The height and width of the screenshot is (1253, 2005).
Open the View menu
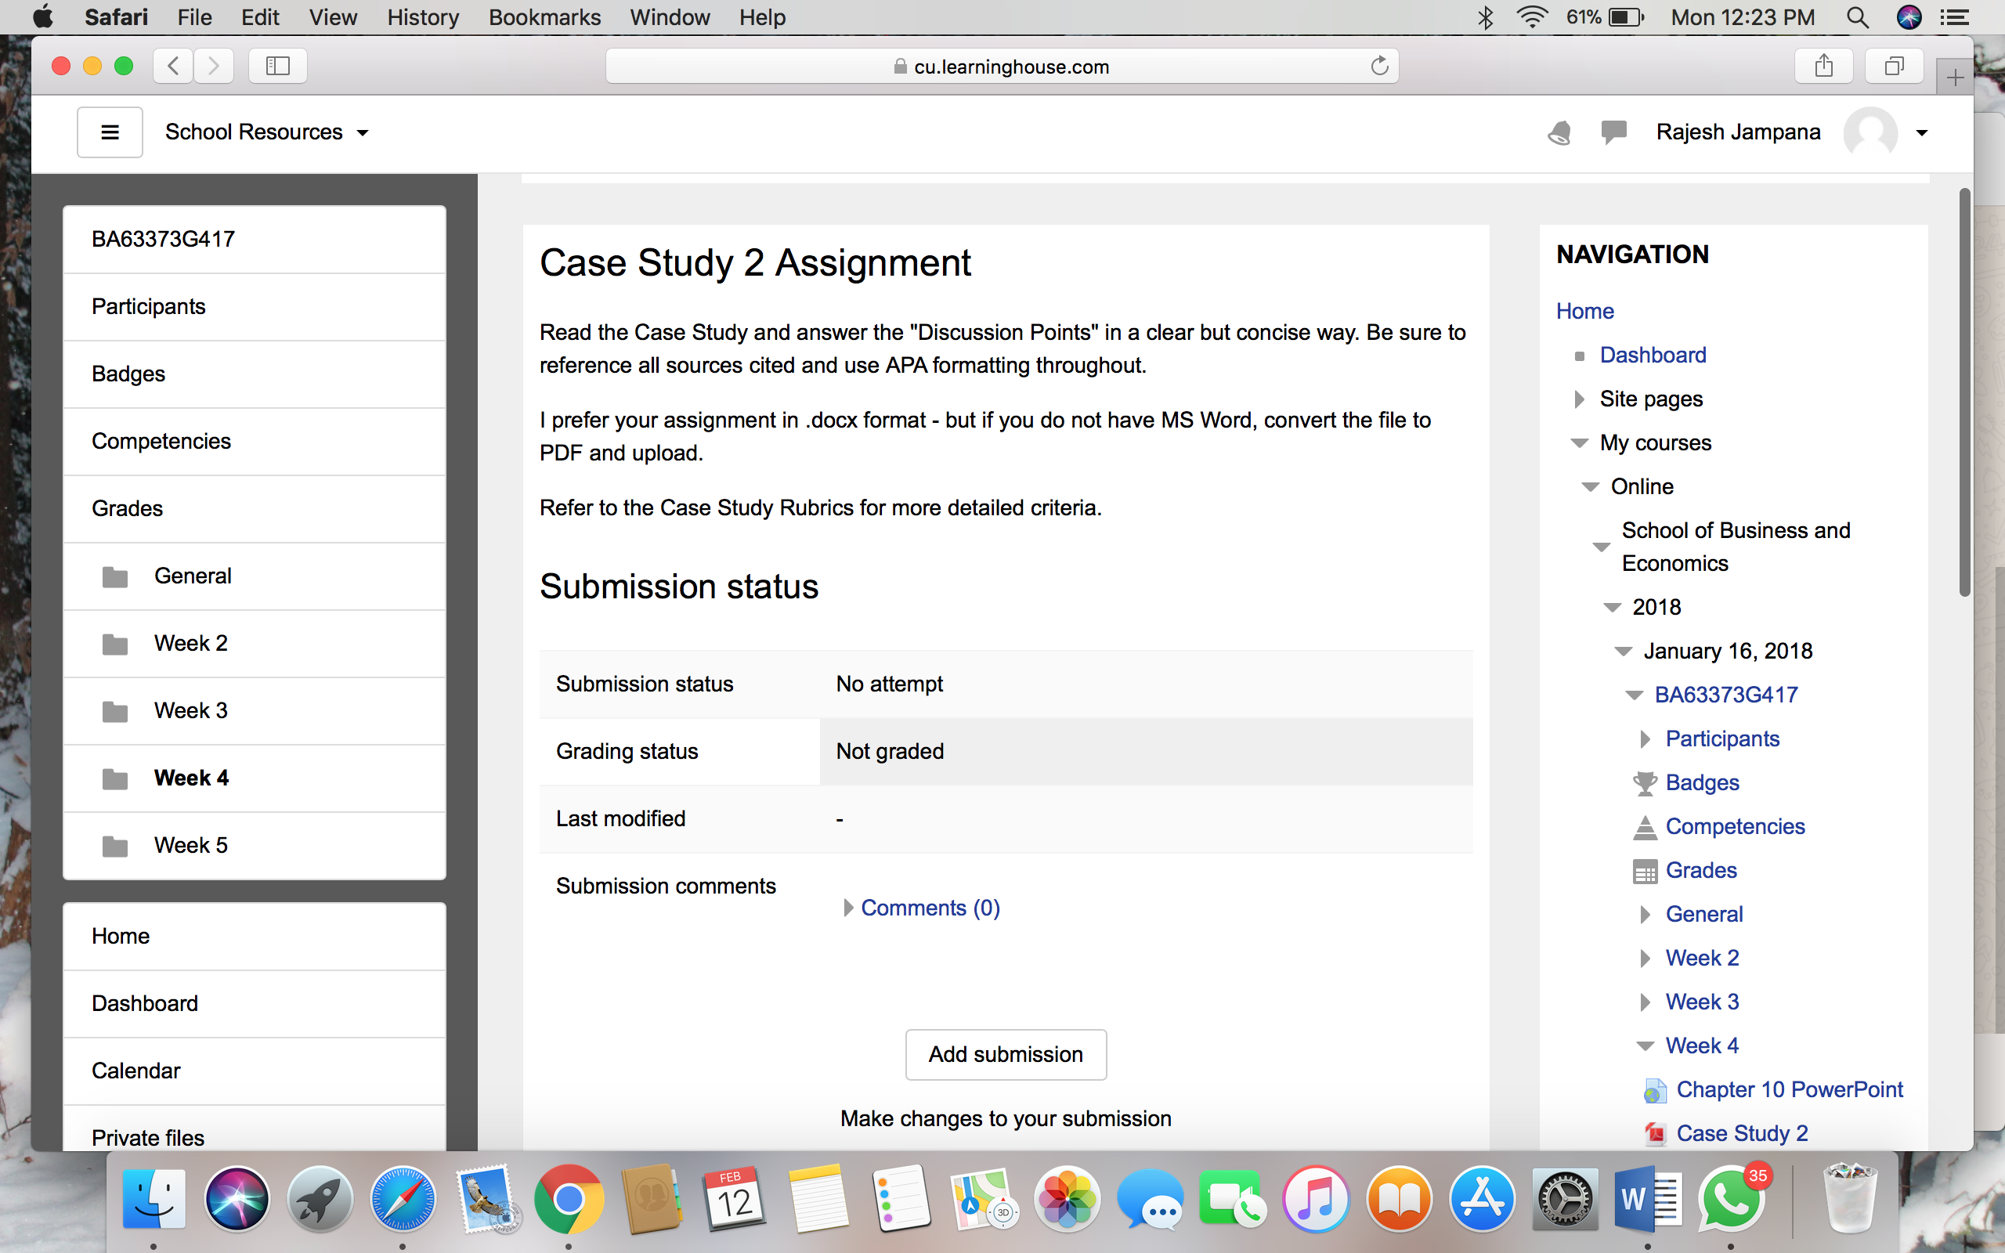[333, 17]
